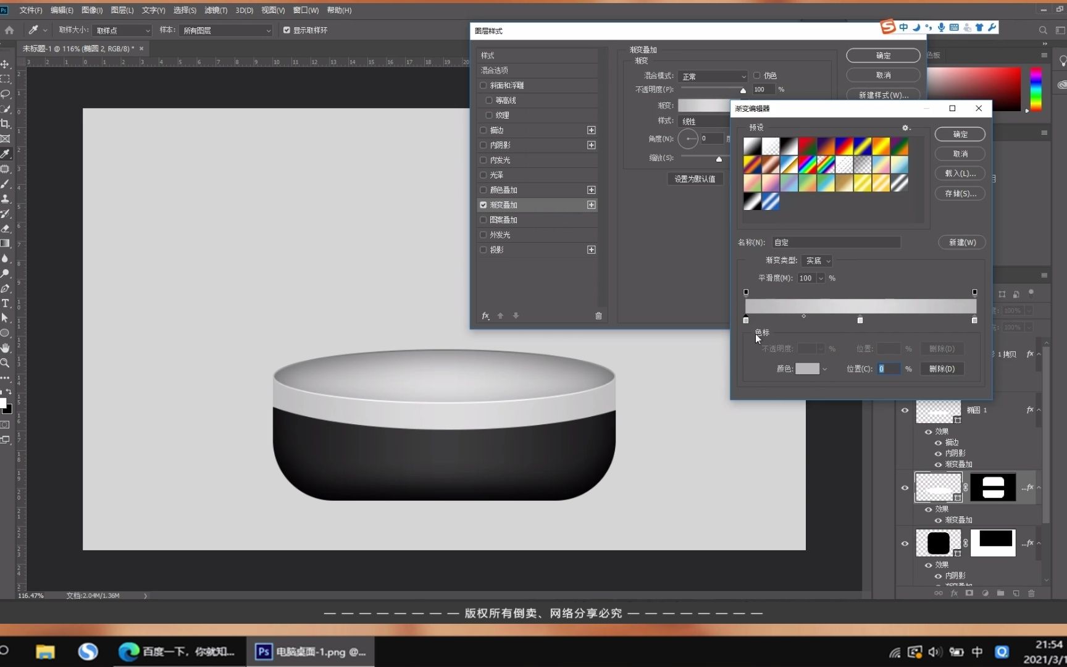Select the middle color stop on gradient bar
The width and height of the screenshot is (1067, 667).
[860, 320]
